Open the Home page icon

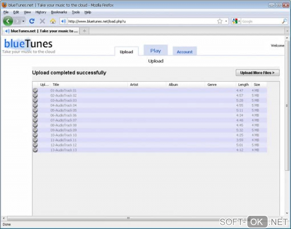coord(53,21)
